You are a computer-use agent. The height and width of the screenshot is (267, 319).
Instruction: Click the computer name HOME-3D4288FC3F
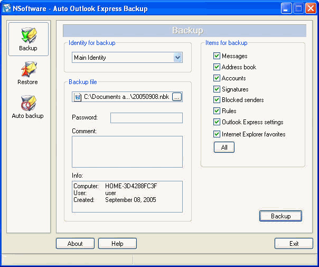click(131, 186)
